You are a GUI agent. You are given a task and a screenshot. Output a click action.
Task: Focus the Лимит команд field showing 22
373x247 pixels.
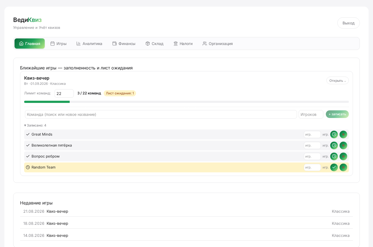(64, 94)
